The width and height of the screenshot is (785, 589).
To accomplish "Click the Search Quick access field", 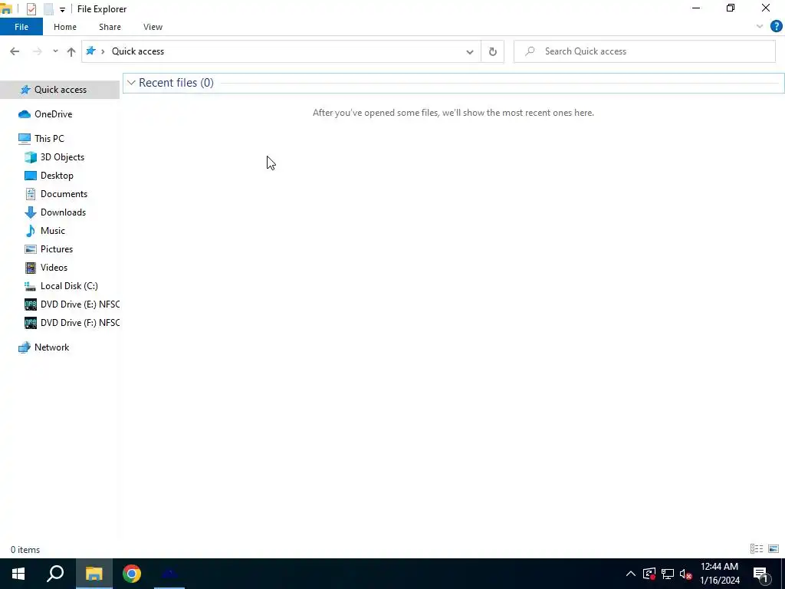I will click(645, 51).
